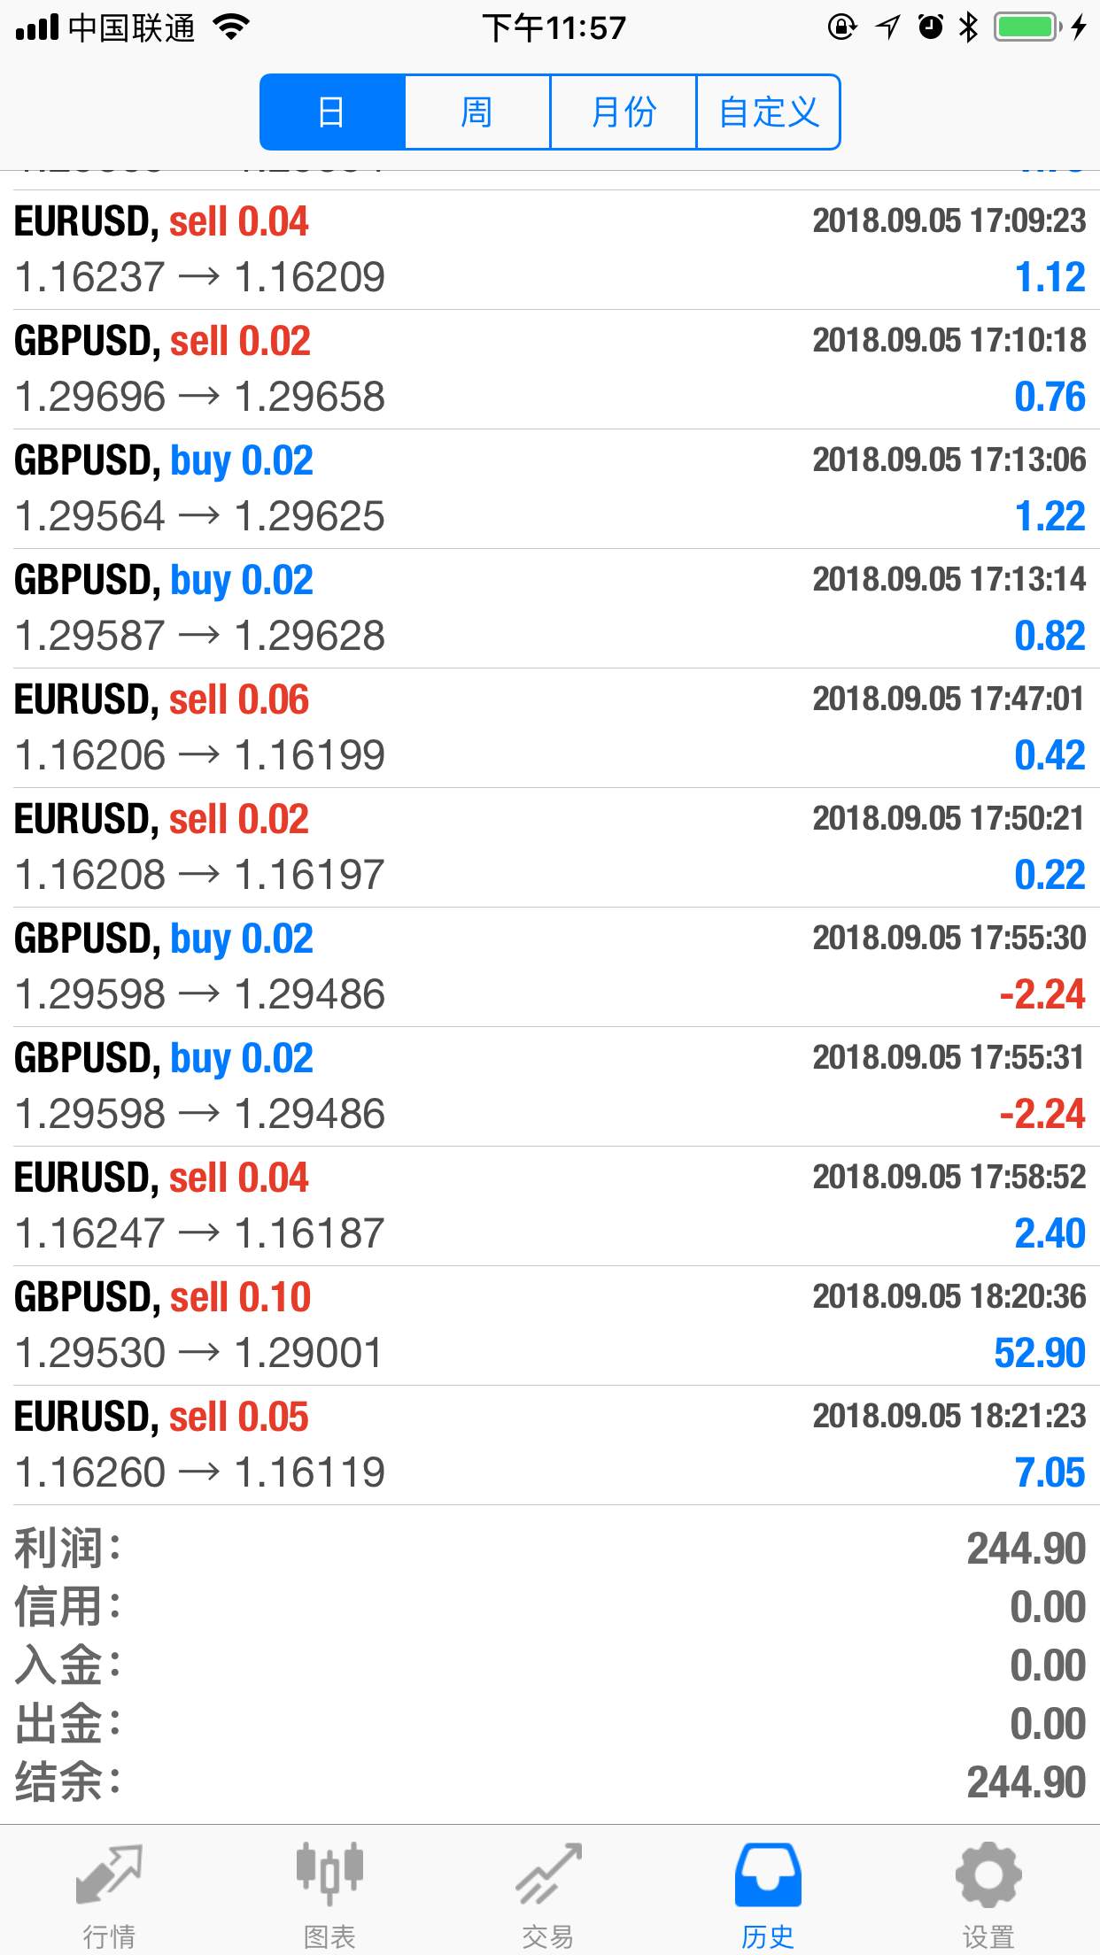1100x1955 pixels.
Task: Tap the Bluetooth icon in status bar
Action: [968, 27]
